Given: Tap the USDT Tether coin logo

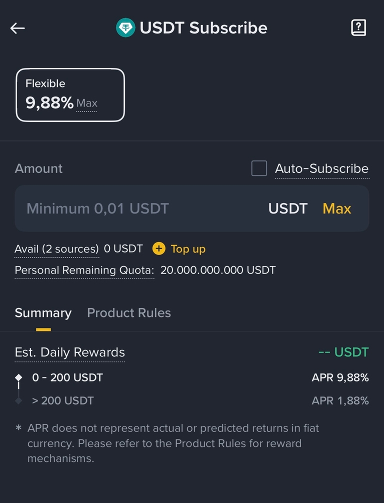Looking at the screenshot, I should [x=125, y=28].
